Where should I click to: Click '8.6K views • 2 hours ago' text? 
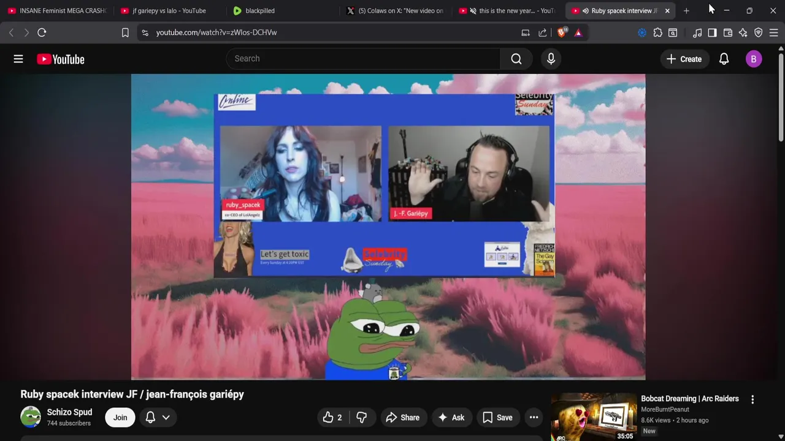(675, 420)
